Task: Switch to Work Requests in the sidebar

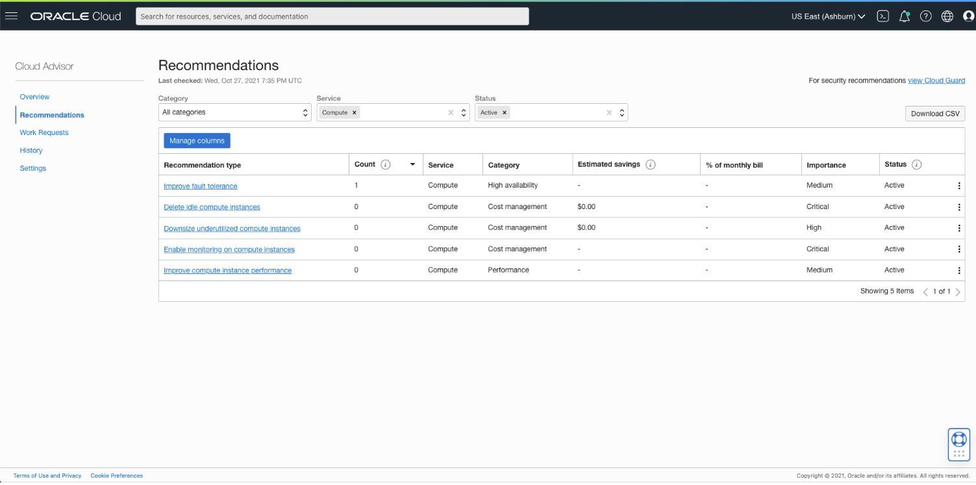Action: pyautogui.click(x=44, y=132)
